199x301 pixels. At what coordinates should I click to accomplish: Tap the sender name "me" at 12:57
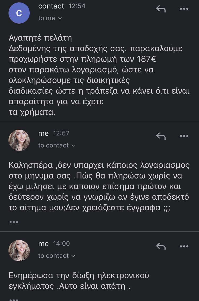[x=44, y=133]
